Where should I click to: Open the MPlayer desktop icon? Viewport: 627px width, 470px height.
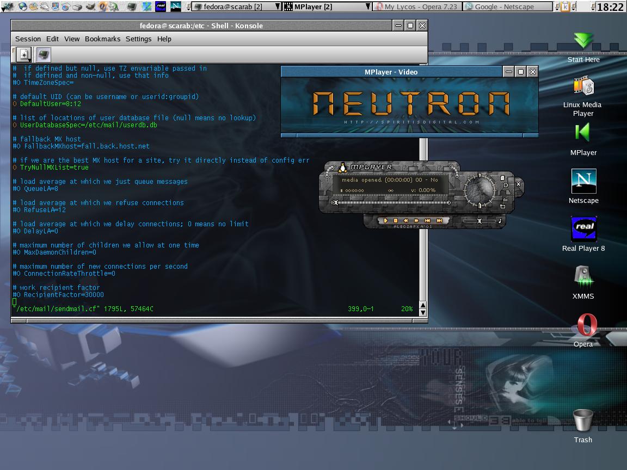coord(583,133)
